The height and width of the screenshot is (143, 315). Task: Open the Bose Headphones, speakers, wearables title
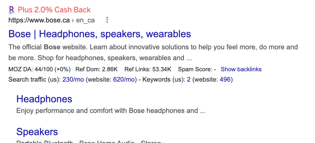point(100,34)
